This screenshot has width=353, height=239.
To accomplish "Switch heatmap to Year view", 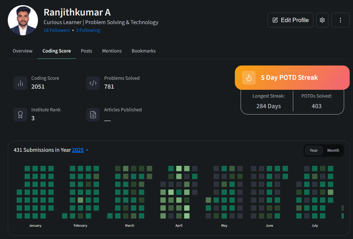I will pos(314,150).
